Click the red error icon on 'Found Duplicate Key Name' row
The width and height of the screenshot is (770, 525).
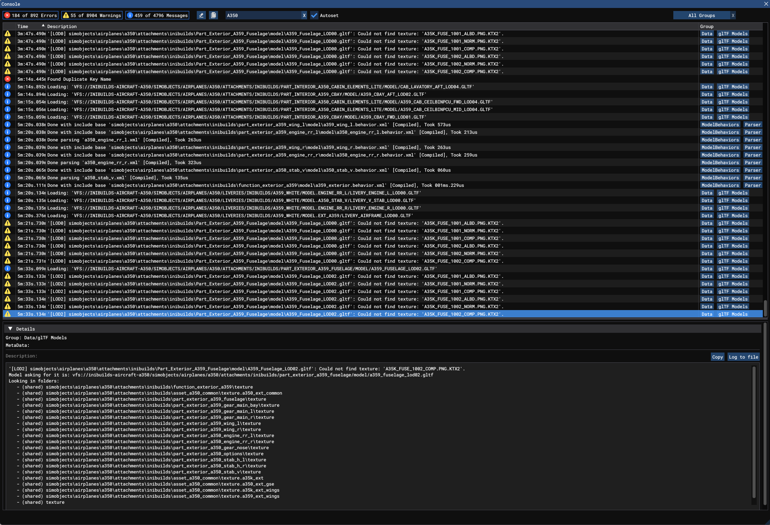point(8,79)
